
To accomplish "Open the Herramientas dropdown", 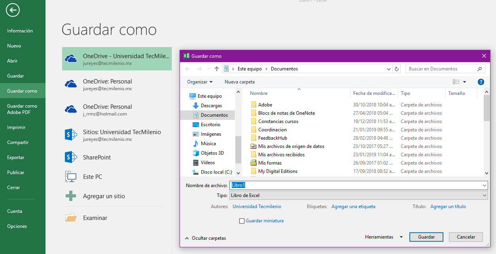I will (384, 237).
